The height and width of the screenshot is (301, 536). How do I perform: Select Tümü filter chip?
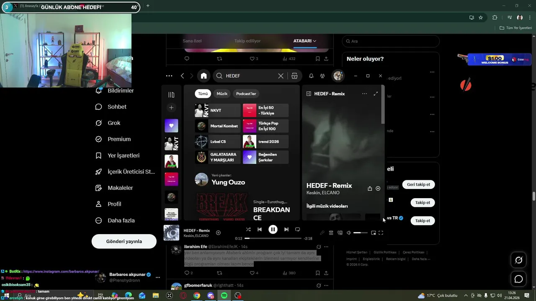203,94
